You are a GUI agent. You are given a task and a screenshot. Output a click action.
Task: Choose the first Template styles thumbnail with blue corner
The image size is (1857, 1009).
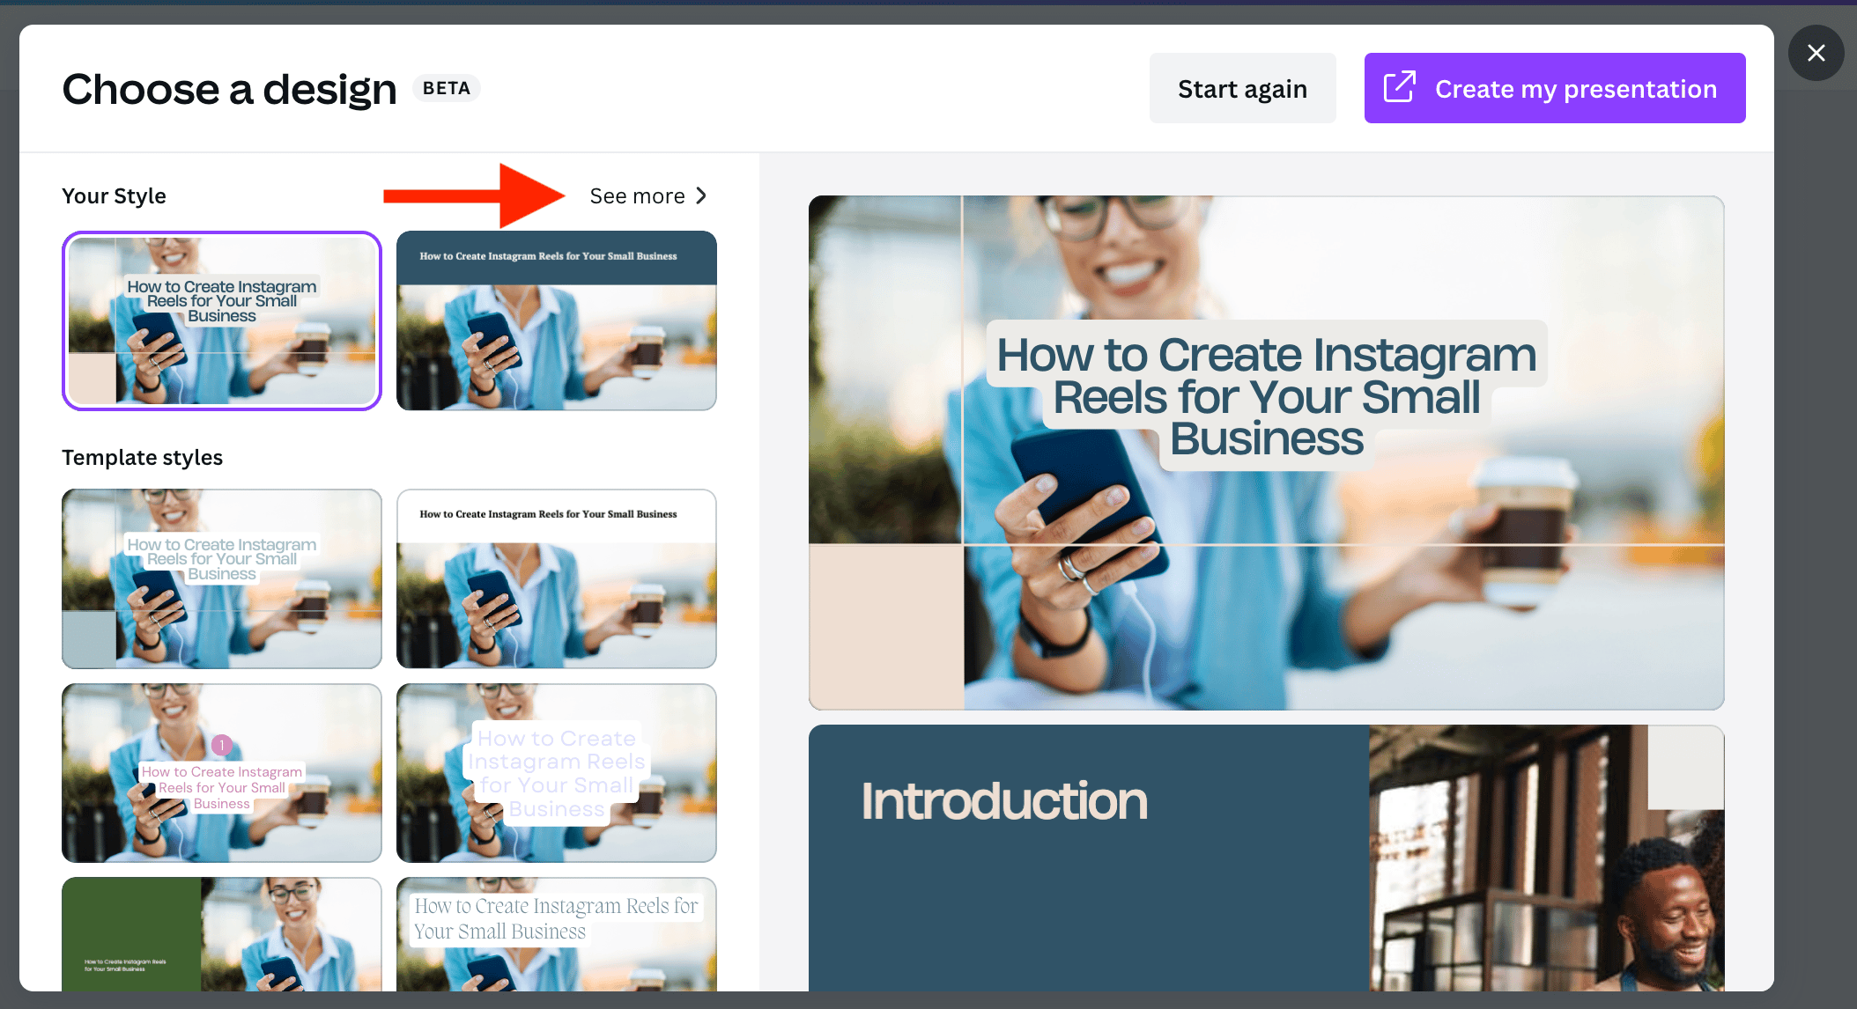pos(222,578)
